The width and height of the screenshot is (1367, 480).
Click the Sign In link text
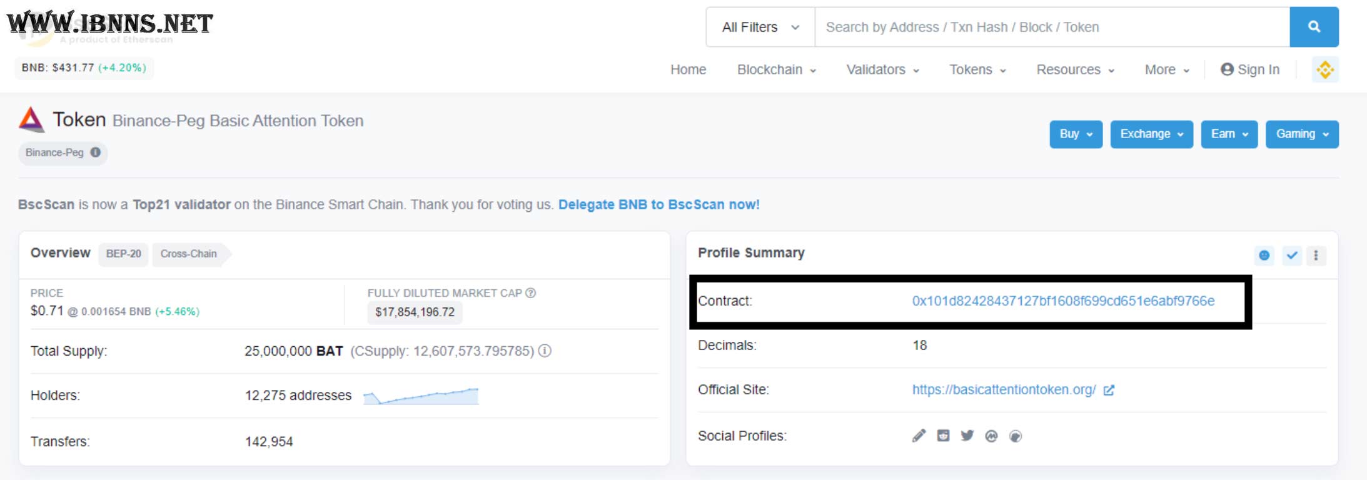click(x=1258, y=69)
